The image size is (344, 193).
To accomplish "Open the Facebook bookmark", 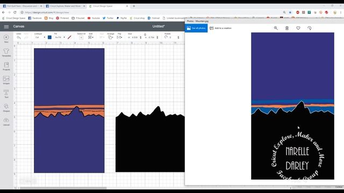I will click(35, 18).
